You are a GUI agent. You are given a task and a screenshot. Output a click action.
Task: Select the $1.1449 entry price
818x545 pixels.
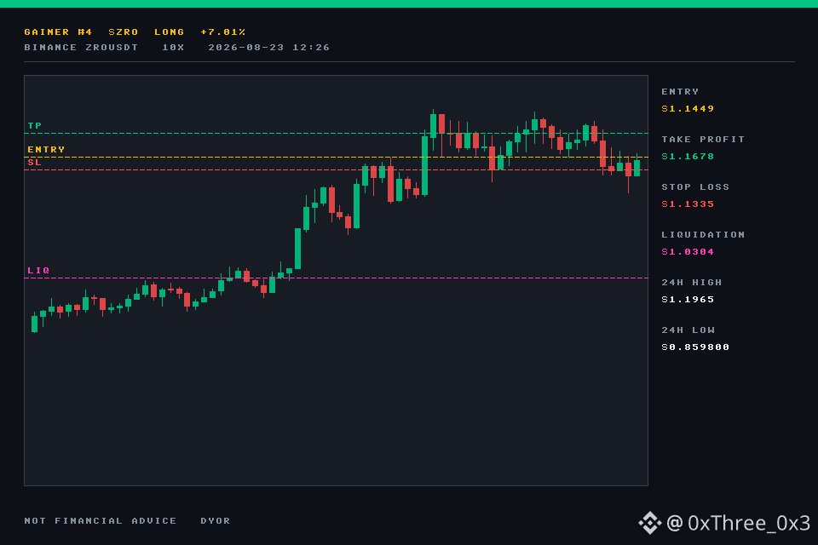(688, 108)
